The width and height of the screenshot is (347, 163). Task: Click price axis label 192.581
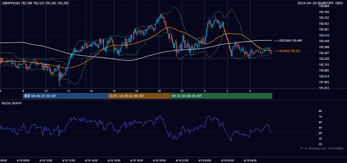coord(324,29)
